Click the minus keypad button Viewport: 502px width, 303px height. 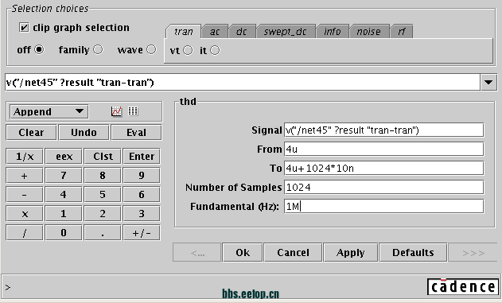(x=25, y=195)
